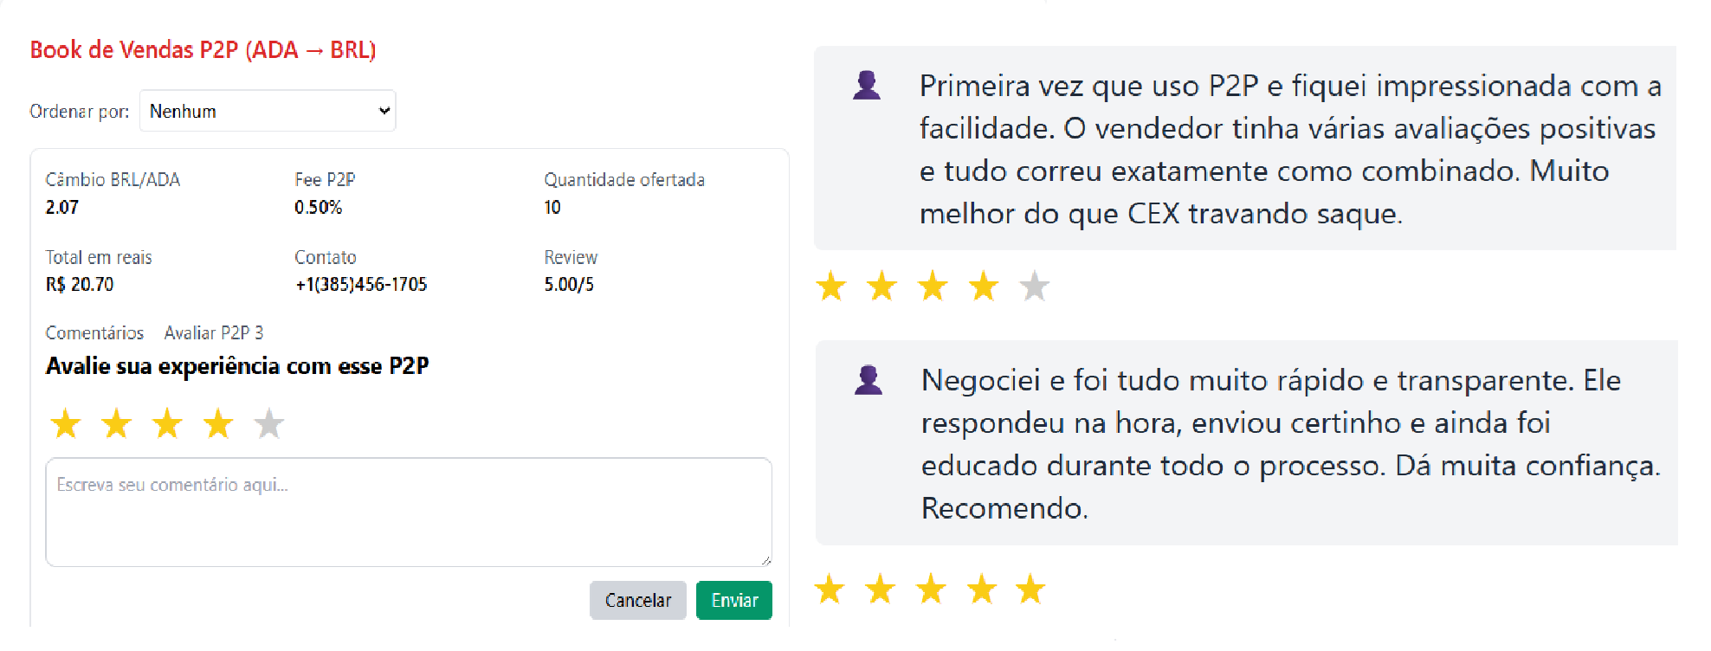This screenshot has height=651, width=1711.
Task: Click the dropdown chevron next to Nenhum
Action: [382, 111]
